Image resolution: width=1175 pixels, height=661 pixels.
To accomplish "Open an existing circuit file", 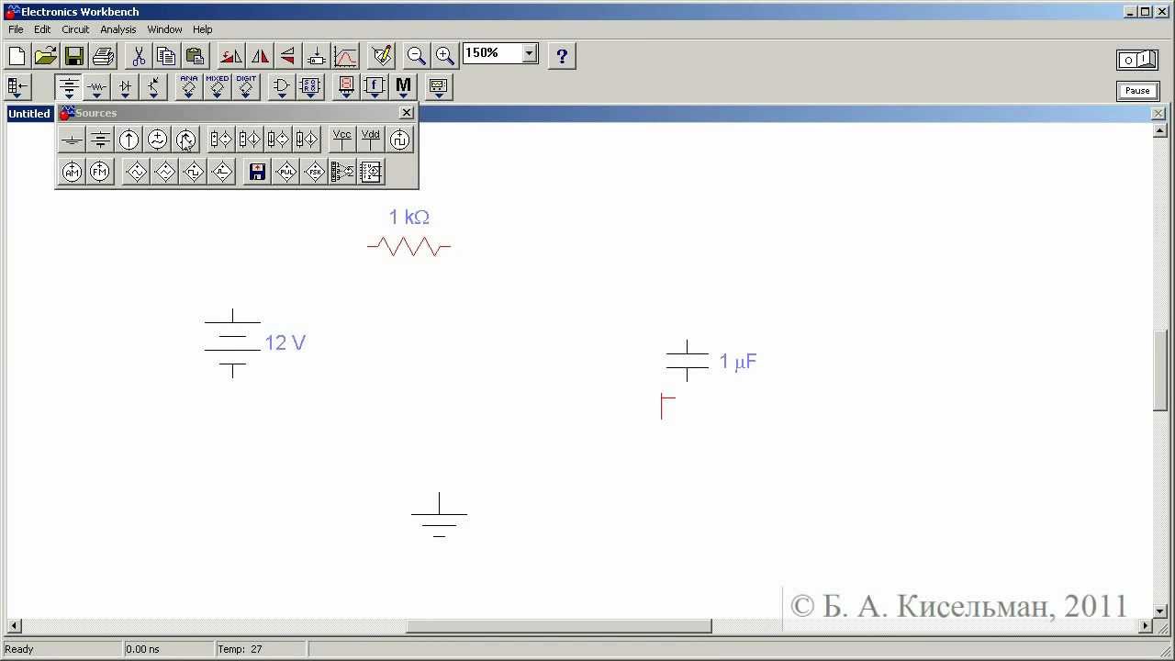I will click(x=45, y=56).
